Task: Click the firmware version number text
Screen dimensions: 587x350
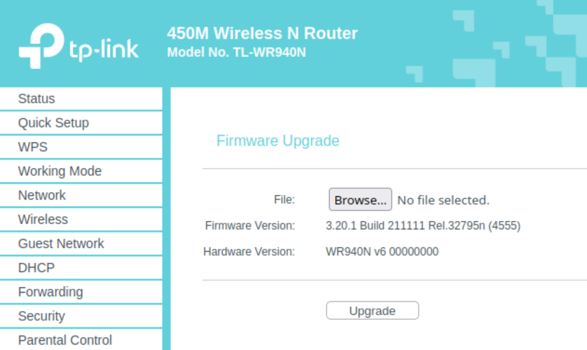Action: (423, 226)
